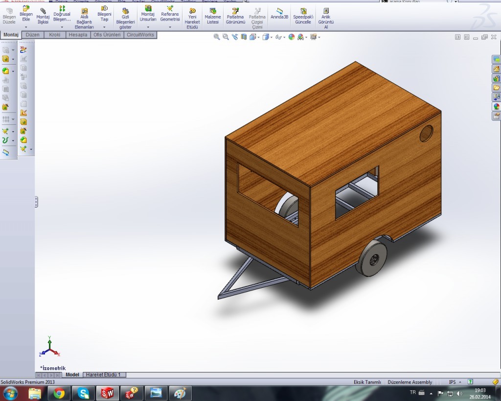Open the Appearances tab in the task pane
This screenshot has height=401, width=501.
pyautogui.click(x=496, y=106)
